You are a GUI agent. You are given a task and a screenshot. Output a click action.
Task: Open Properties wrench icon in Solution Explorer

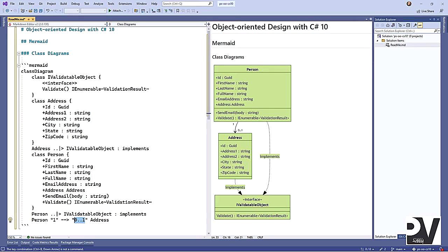415,25
